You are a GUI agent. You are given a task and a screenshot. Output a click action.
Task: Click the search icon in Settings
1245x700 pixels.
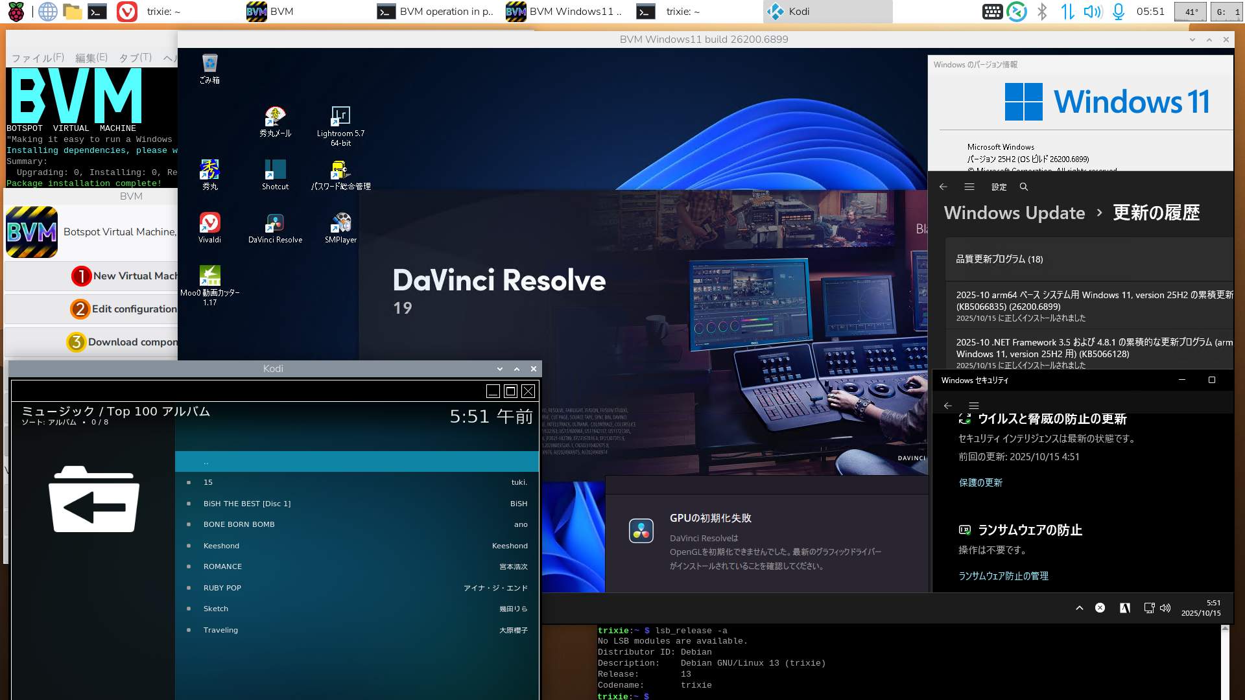point(1024,187)
